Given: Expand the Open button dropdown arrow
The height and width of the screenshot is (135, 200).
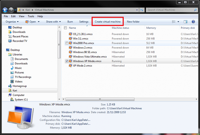Looking at the screenshot, I should pyautogui.click(x=39, y=22).
